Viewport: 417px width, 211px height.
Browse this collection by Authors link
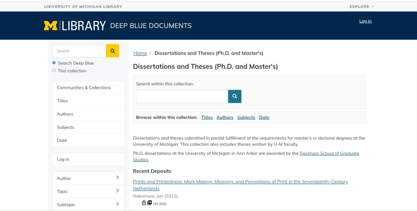click(225, 117)
